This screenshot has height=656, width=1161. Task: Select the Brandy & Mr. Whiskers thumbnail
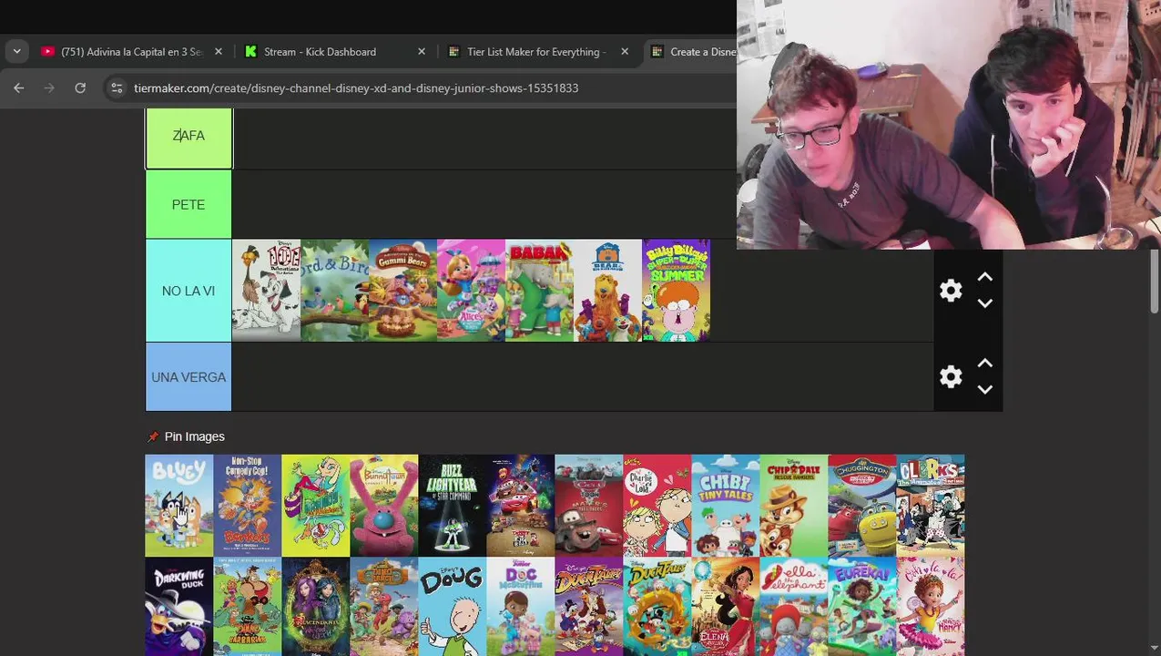pyautogui.click(x=316, y=506)
